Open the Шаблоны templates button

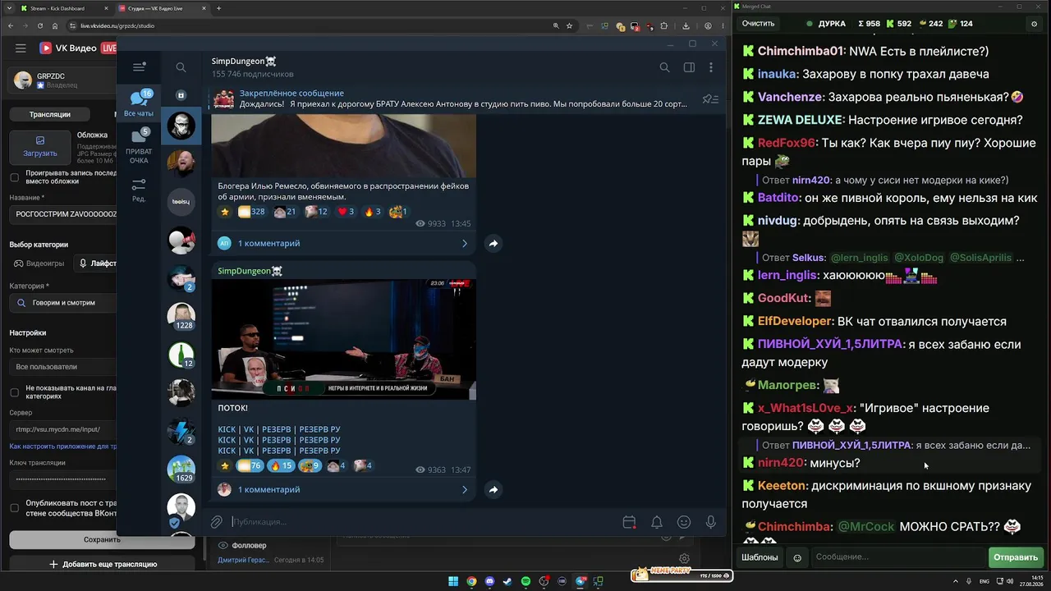[x=760, y=557]
